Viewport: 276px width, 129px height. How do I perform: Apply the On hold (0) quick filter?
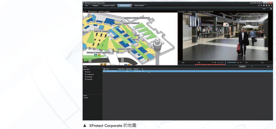89,77
